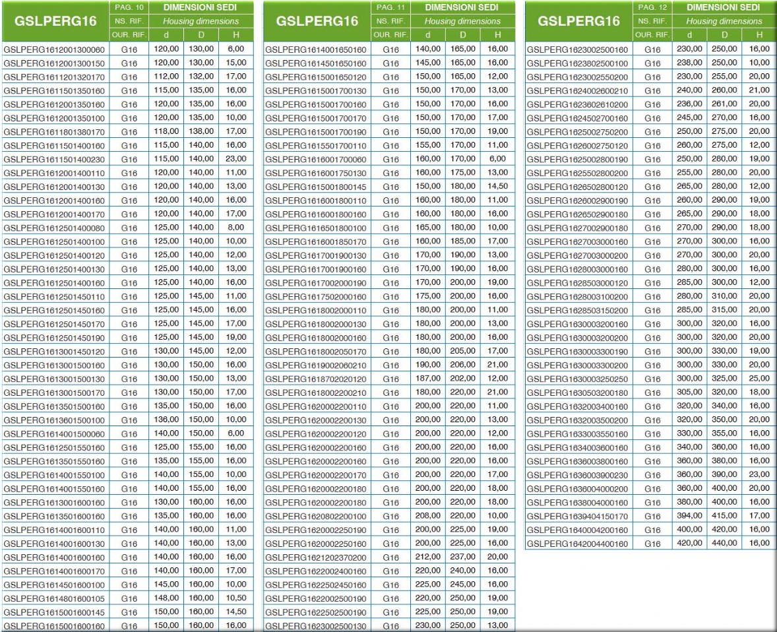This screenshot has width=777, height=632.
Task: Select code GSLPERG1621202370200
Action: tap(316, 557)
